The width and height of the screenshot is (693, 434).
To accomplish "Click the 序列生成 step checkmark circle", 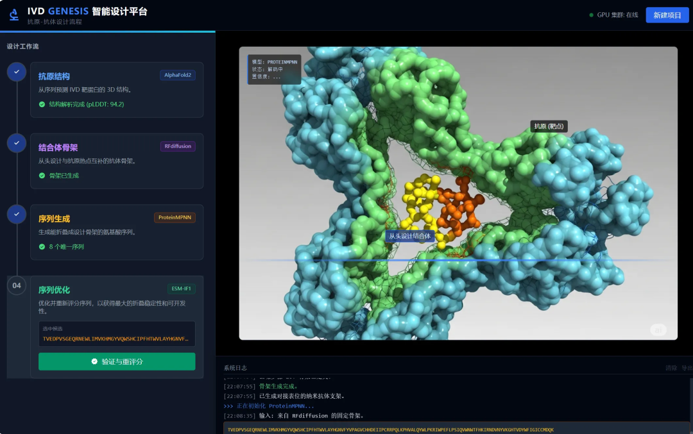I will click(17, 214).
